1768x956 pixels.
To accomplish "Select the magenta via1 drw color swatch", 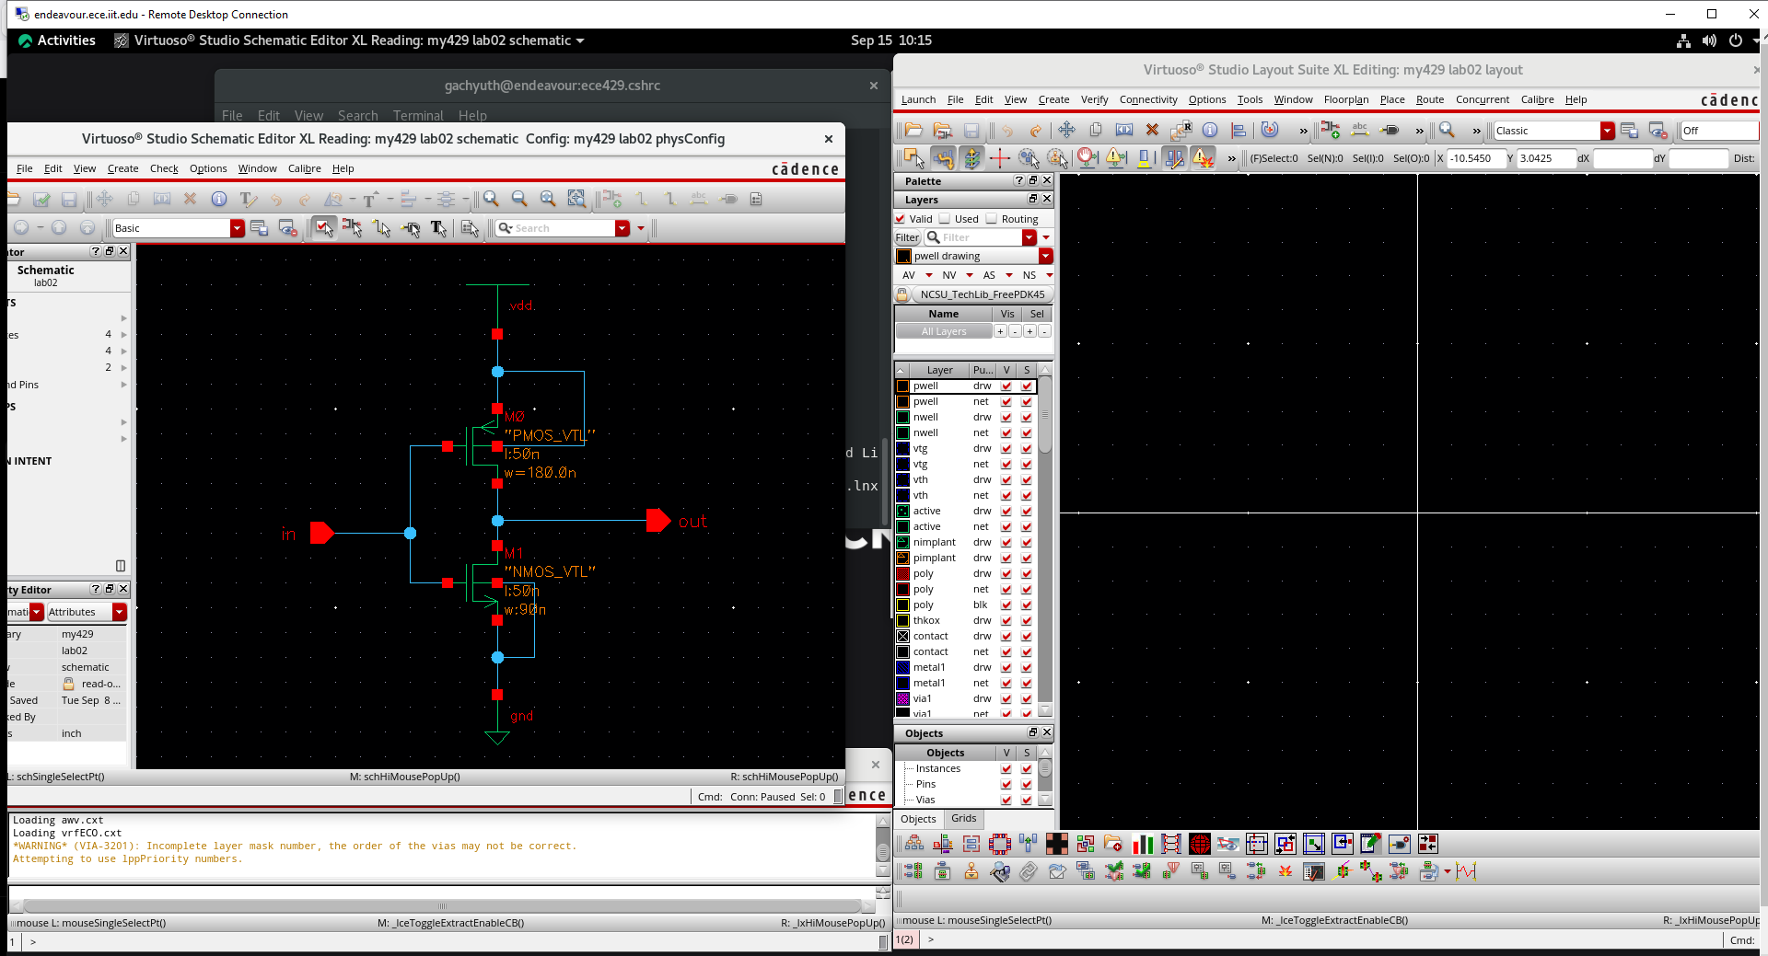I will click(x=903, y=699).
